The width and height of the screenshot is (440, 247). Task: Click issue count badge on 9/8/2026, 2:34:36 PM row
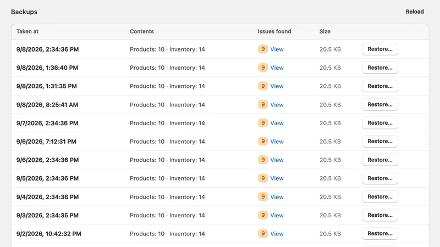click(263, 49)
